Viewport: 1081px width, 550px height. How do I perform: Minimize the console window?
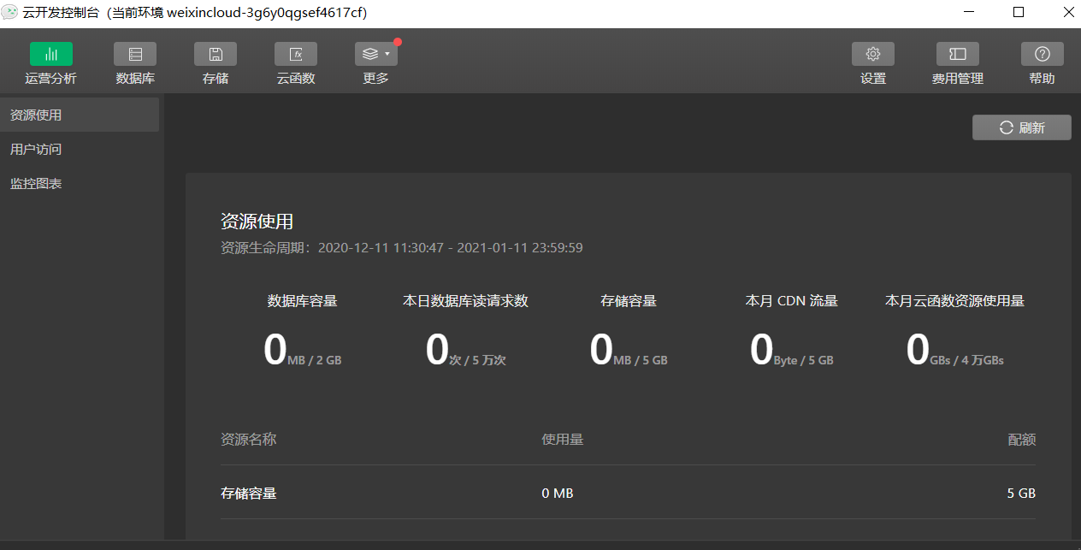[969, 13]
